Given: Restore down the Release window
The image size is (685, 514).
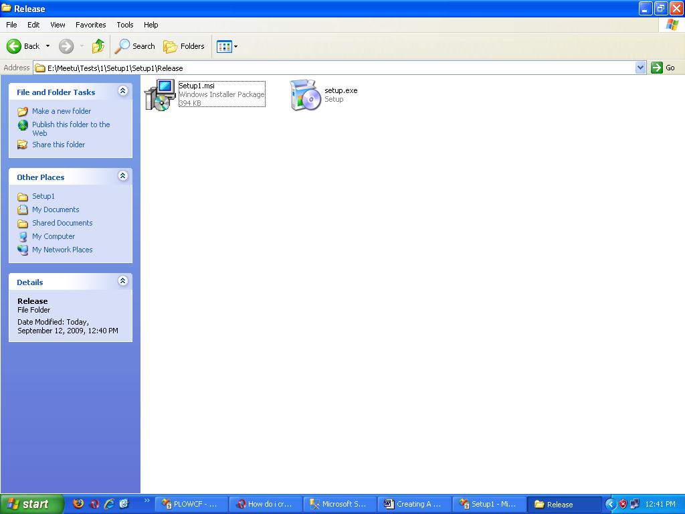Looking at the screenshot, I should tap(661, 8).
